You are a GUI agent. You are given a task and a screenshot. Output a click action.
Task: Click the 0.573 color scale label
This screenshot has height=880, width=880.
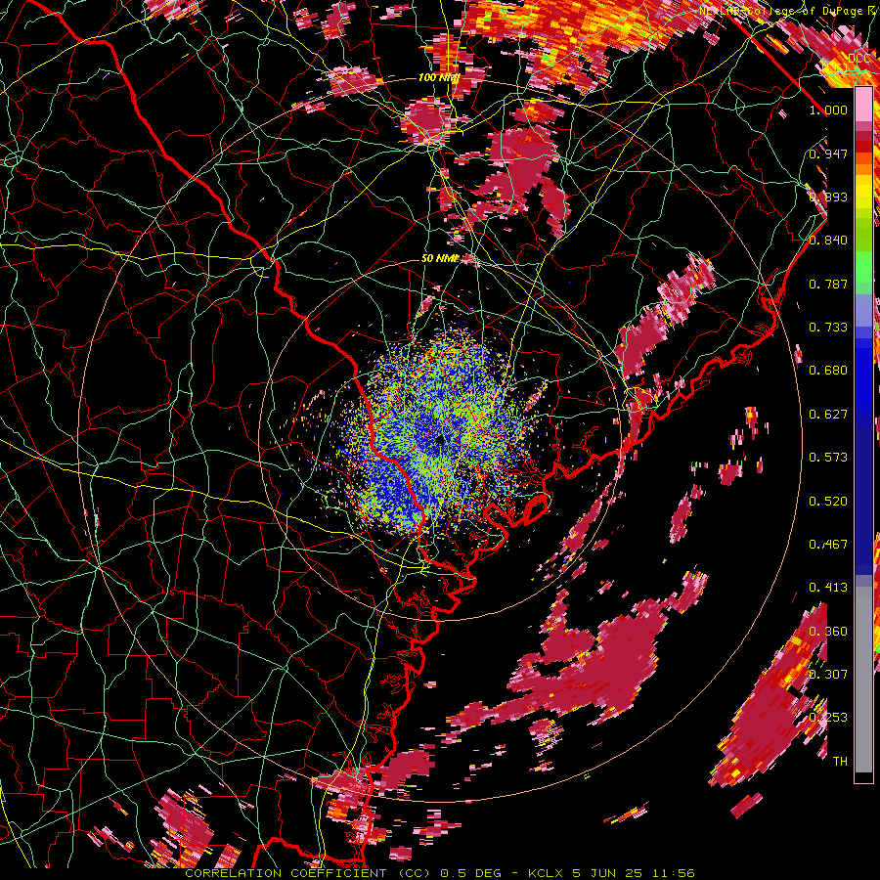pyautogui.click(x=828, y=458)
